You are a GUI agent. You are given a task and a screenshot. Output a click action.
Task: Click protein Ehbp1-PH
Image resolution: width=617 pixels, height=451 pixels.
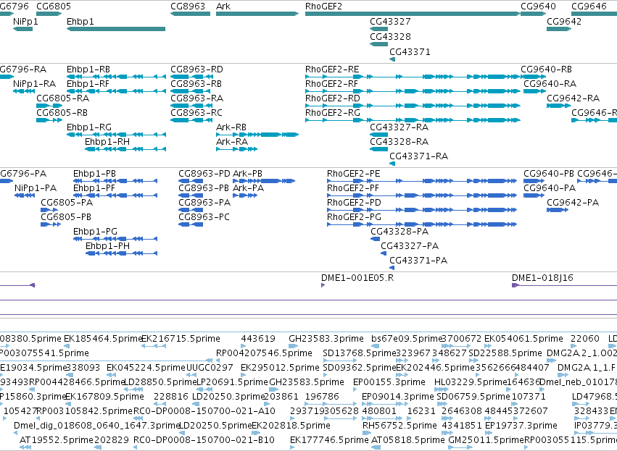point(122,253)
